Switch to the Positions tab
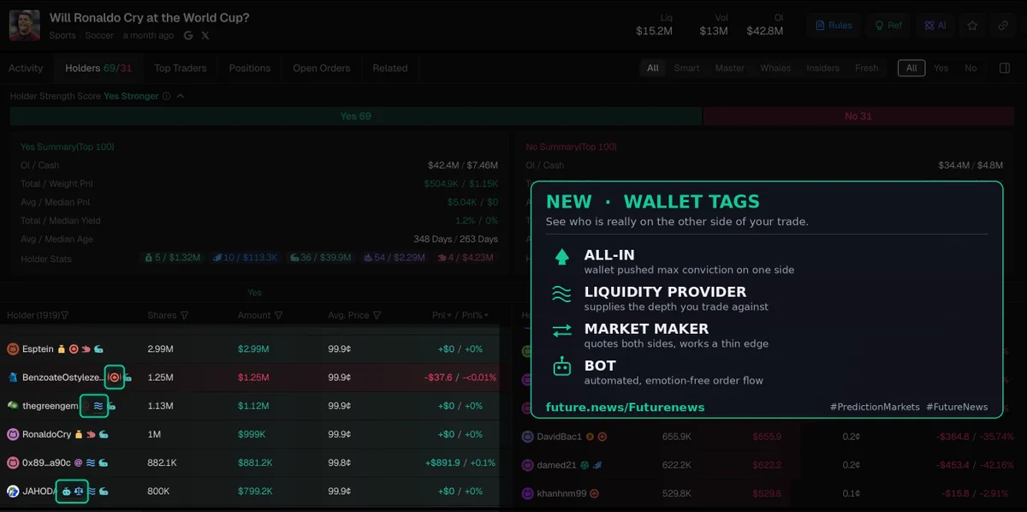 250,68
